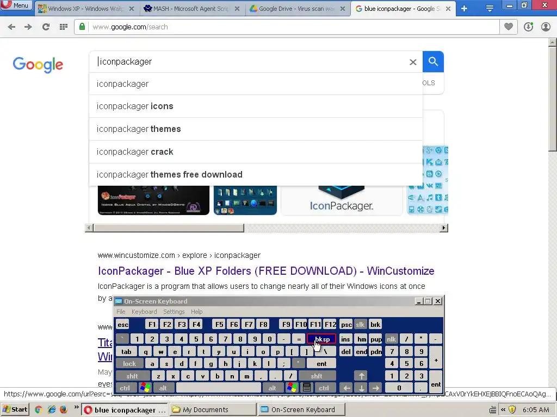Click the keyboard tray icon

click(x=492, y=410)
